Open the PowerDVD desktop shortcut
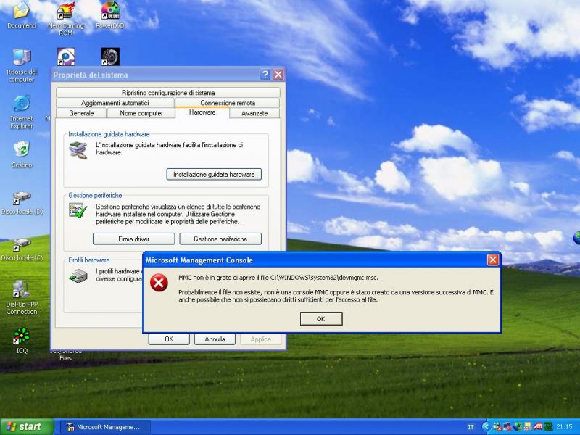580x435 pixels. click(110, 14)
